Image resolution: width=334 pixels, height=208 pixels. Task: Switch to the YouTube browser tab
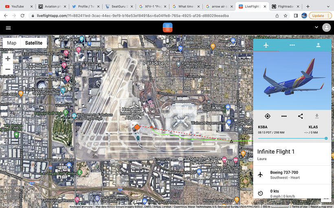point(19,6)
